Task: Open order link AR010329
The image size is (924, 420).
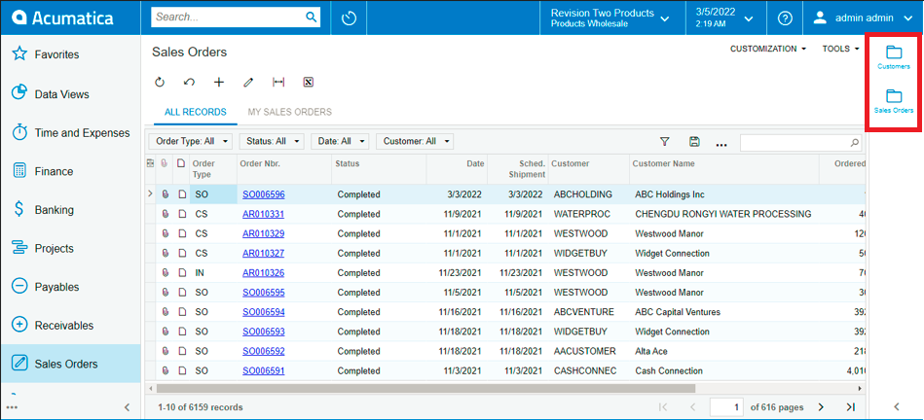Action: pos(264,233)
